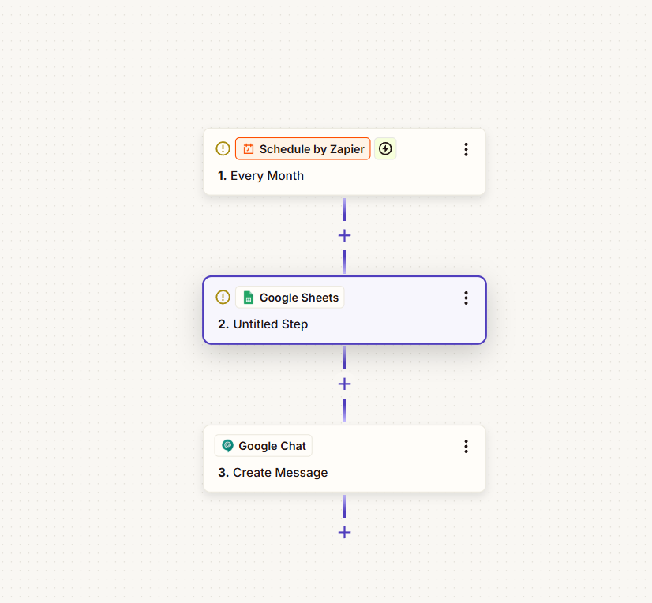Open three-dot menu for Create Message step

pos(467,446)
